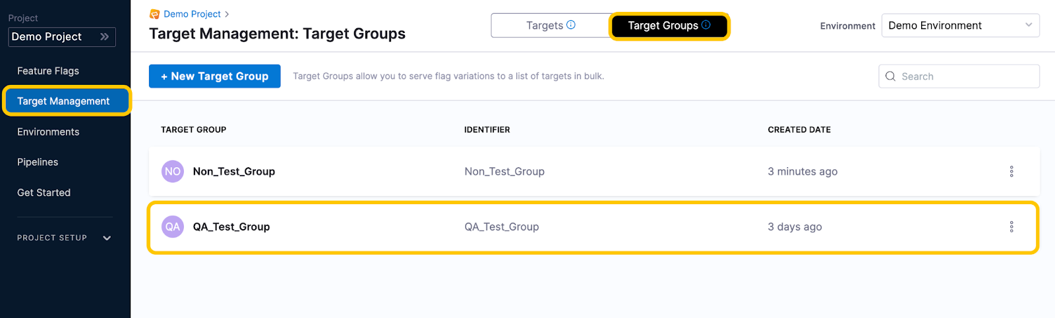Click the Demo Project breadcrumb link
The width and height of the screenshot is (1055, 318).
click(192, 14)
